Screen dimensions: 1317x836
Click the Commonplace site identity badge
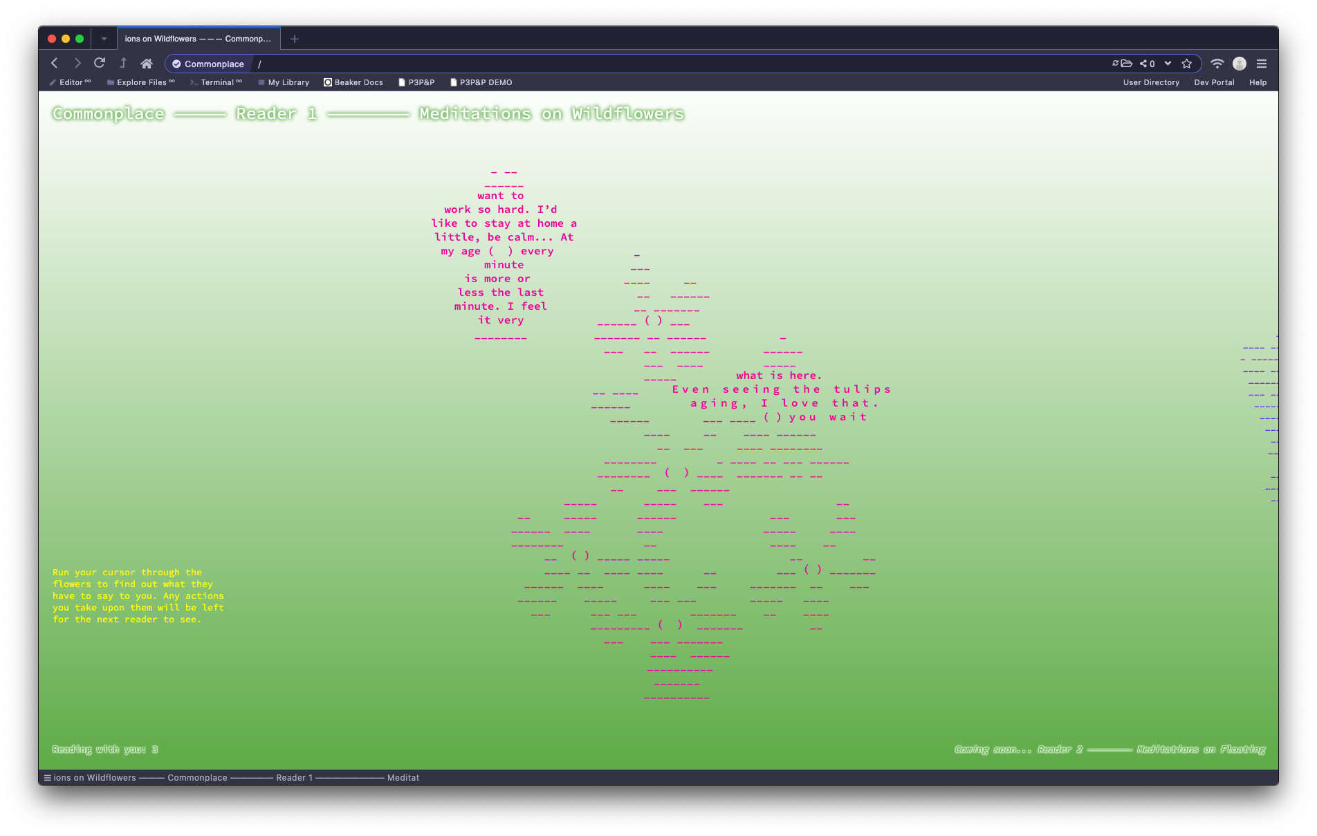(x=208, y=64)
